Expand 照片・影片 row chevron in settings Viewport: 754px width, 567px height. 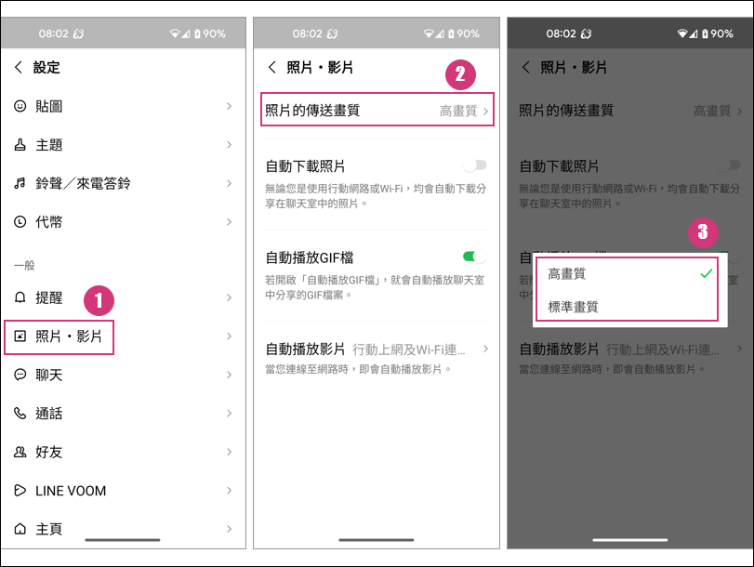point(230,336)
